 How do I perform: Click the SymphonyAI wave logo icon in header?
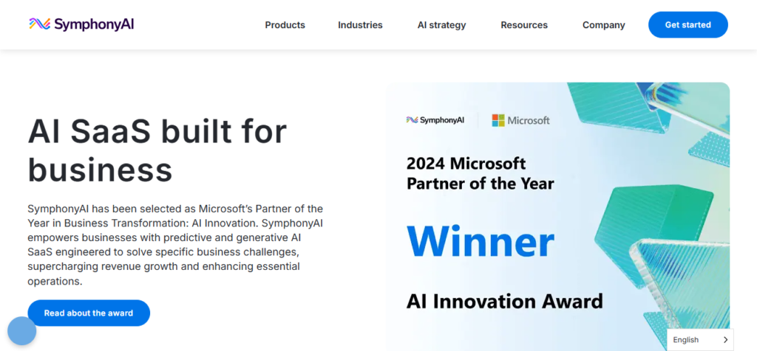40,24
